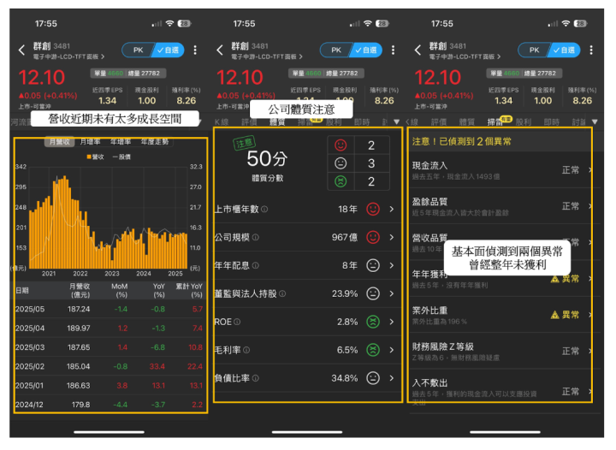Tap info icon beside 毛利率
The width and height of the screenshot is (616, 450).
pos(246,350)
